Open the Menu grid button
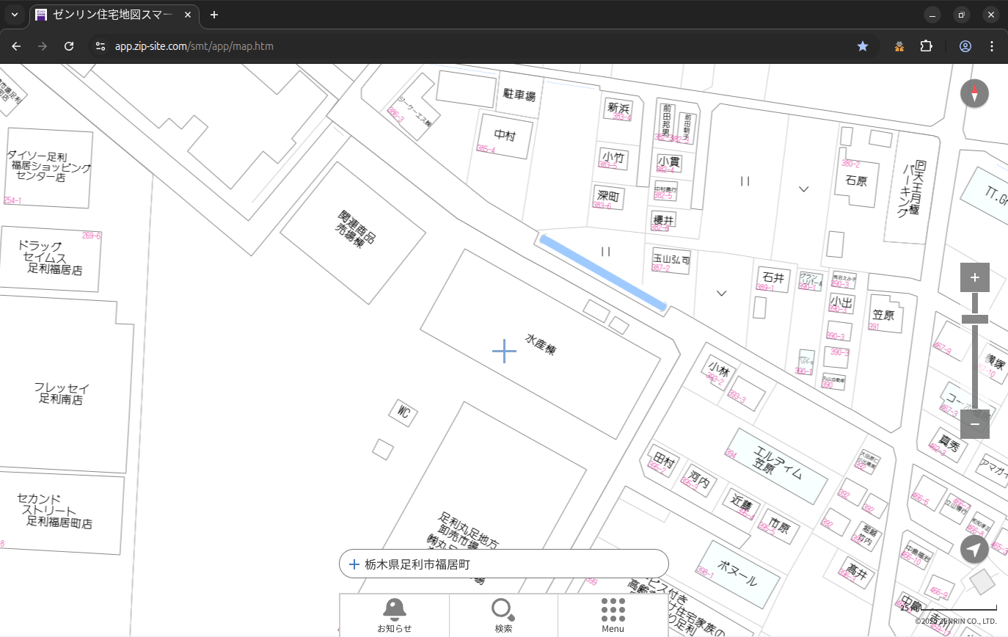This screenshot has height=637, width=1008. (613, 615)
